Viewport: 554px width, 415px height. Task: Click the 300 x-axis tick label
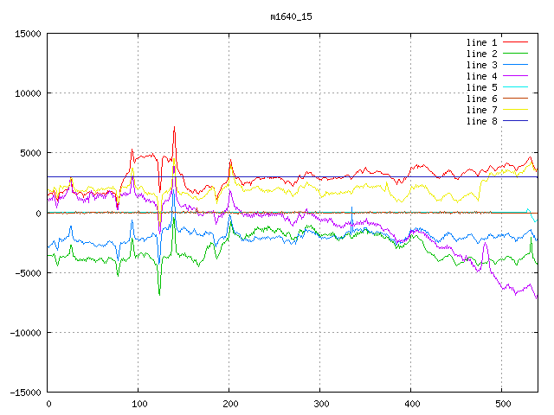point(320,404)
